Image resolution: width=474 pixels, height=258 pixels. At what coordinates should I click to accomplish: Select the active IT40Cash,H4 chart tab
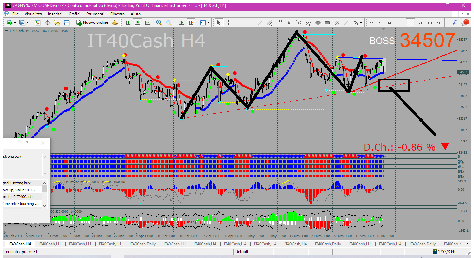coord(20,244)
